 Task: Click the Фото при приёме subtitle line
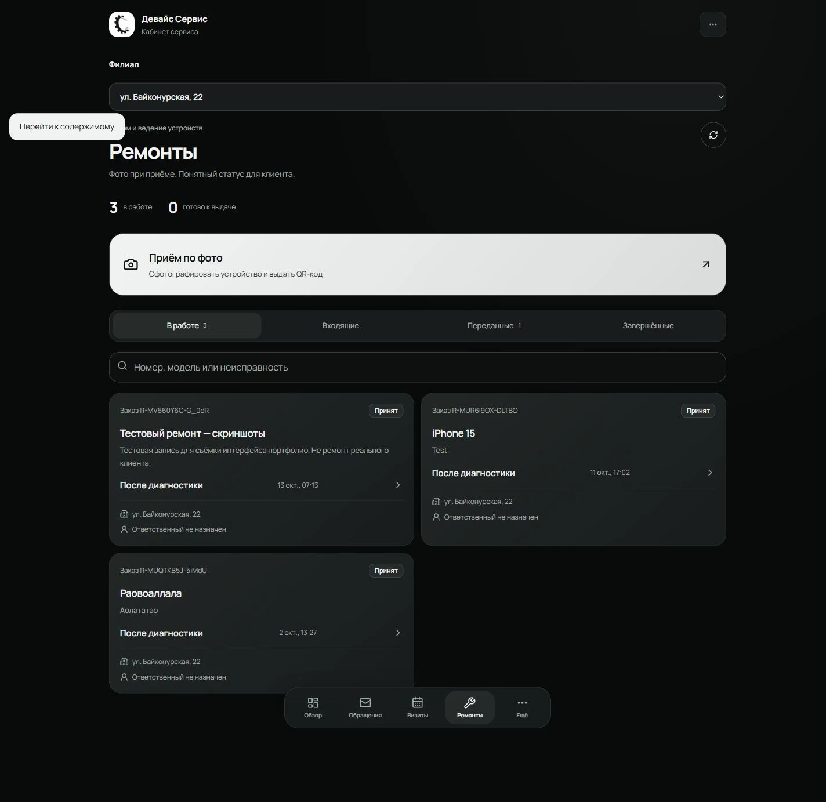(x=201, y=174)
